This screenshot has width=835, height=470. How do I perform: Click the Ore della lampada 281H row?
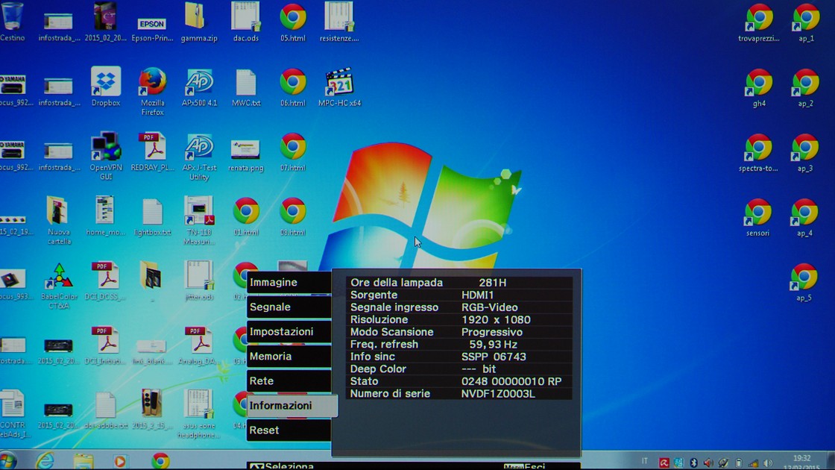click(459, 283)
